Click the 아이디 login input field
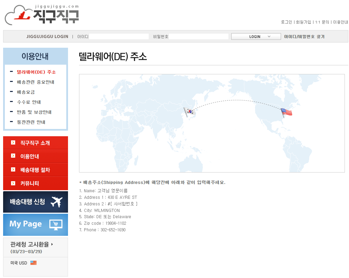The width and height of the screenshot is (349, 278). tap(119, 36)
